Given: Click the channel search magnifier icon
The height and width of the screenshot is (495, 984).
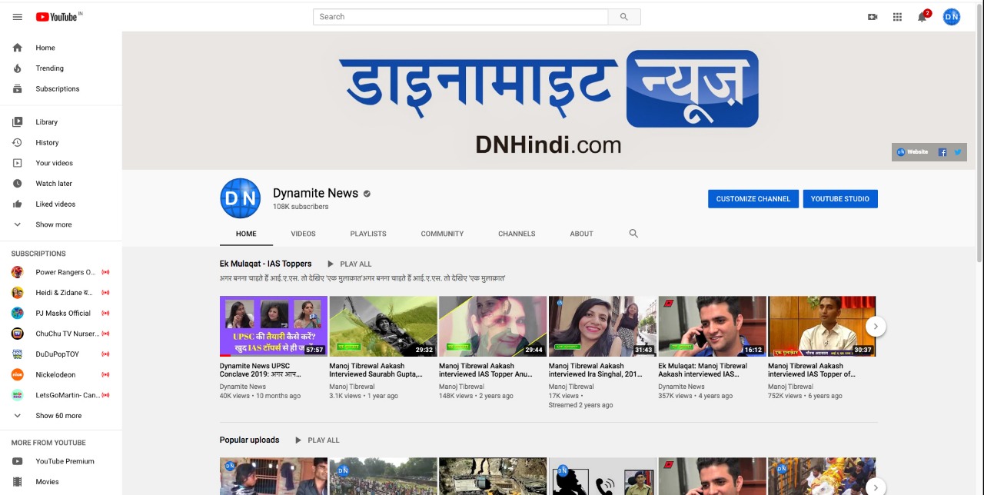Looking at the screenshot, I should tap(633, 234).
